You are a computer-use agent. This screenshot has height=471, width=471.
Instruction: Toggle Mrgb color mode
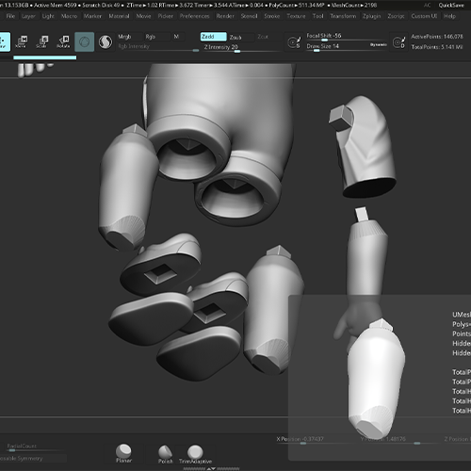(129, 37)
